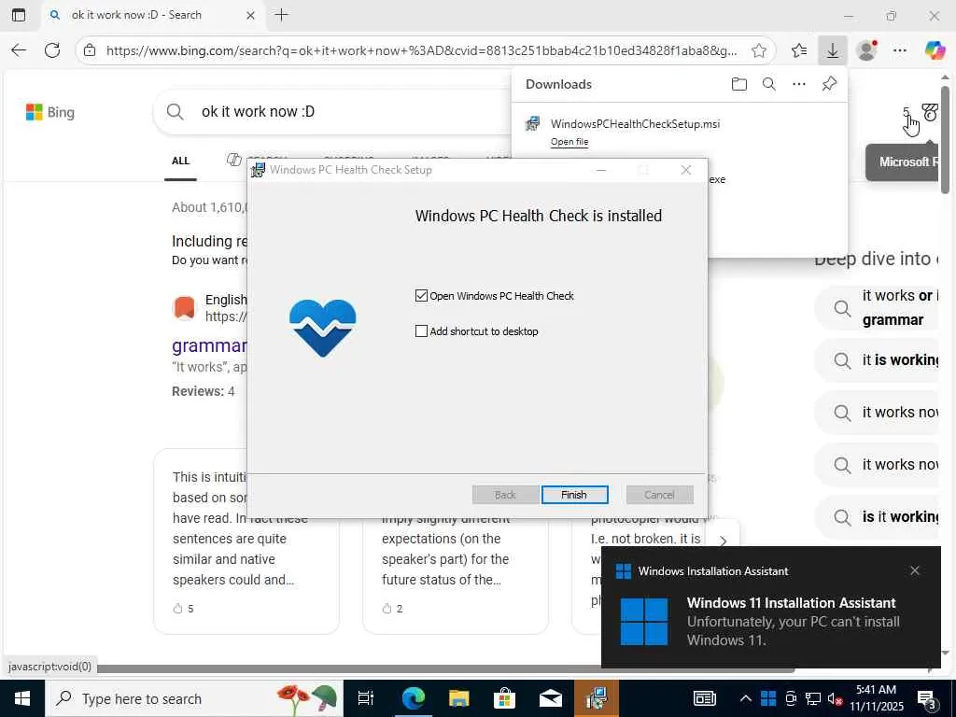Click the Edge Downloads toolbar button

pos(832,50)
